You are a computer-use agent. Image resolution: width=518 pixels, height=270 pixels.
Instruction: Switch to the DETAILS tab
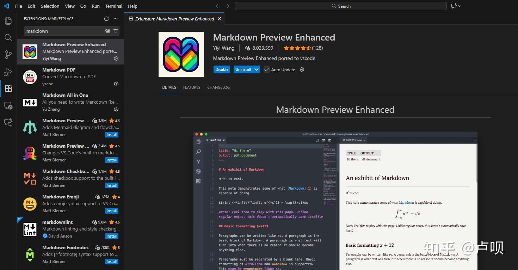pos(169,87)
